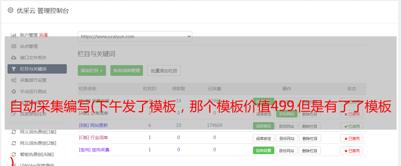Click the [B版] 网站更新 name

point(93,125)
